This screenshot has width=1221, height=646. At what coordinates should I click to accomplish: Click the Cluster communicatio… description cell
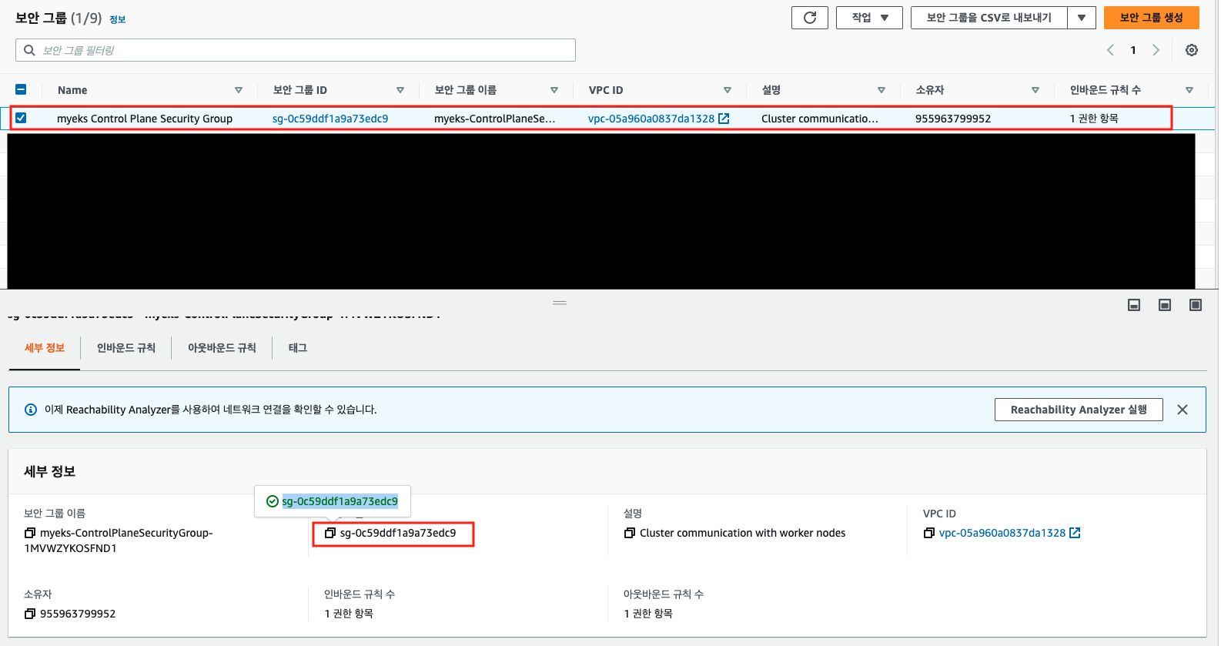pos(820,119)
